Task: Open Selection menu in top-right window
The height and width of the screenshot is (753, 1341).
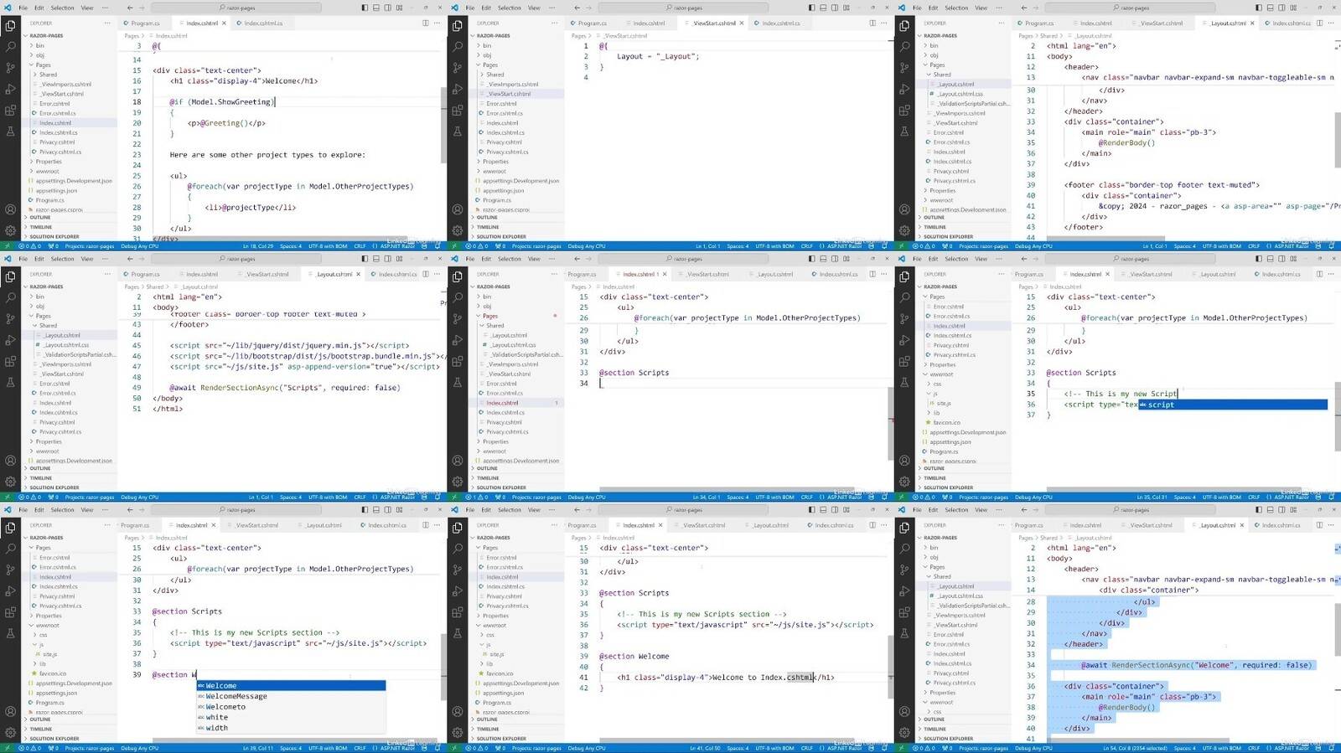Action: pos(956,8)
